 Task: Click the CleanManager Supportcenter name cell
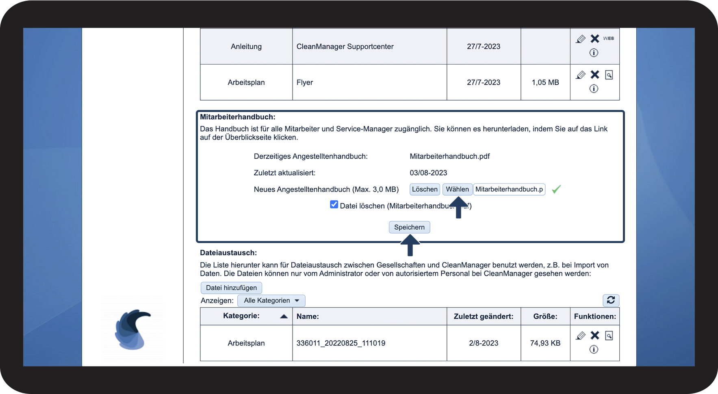point(370,46)
